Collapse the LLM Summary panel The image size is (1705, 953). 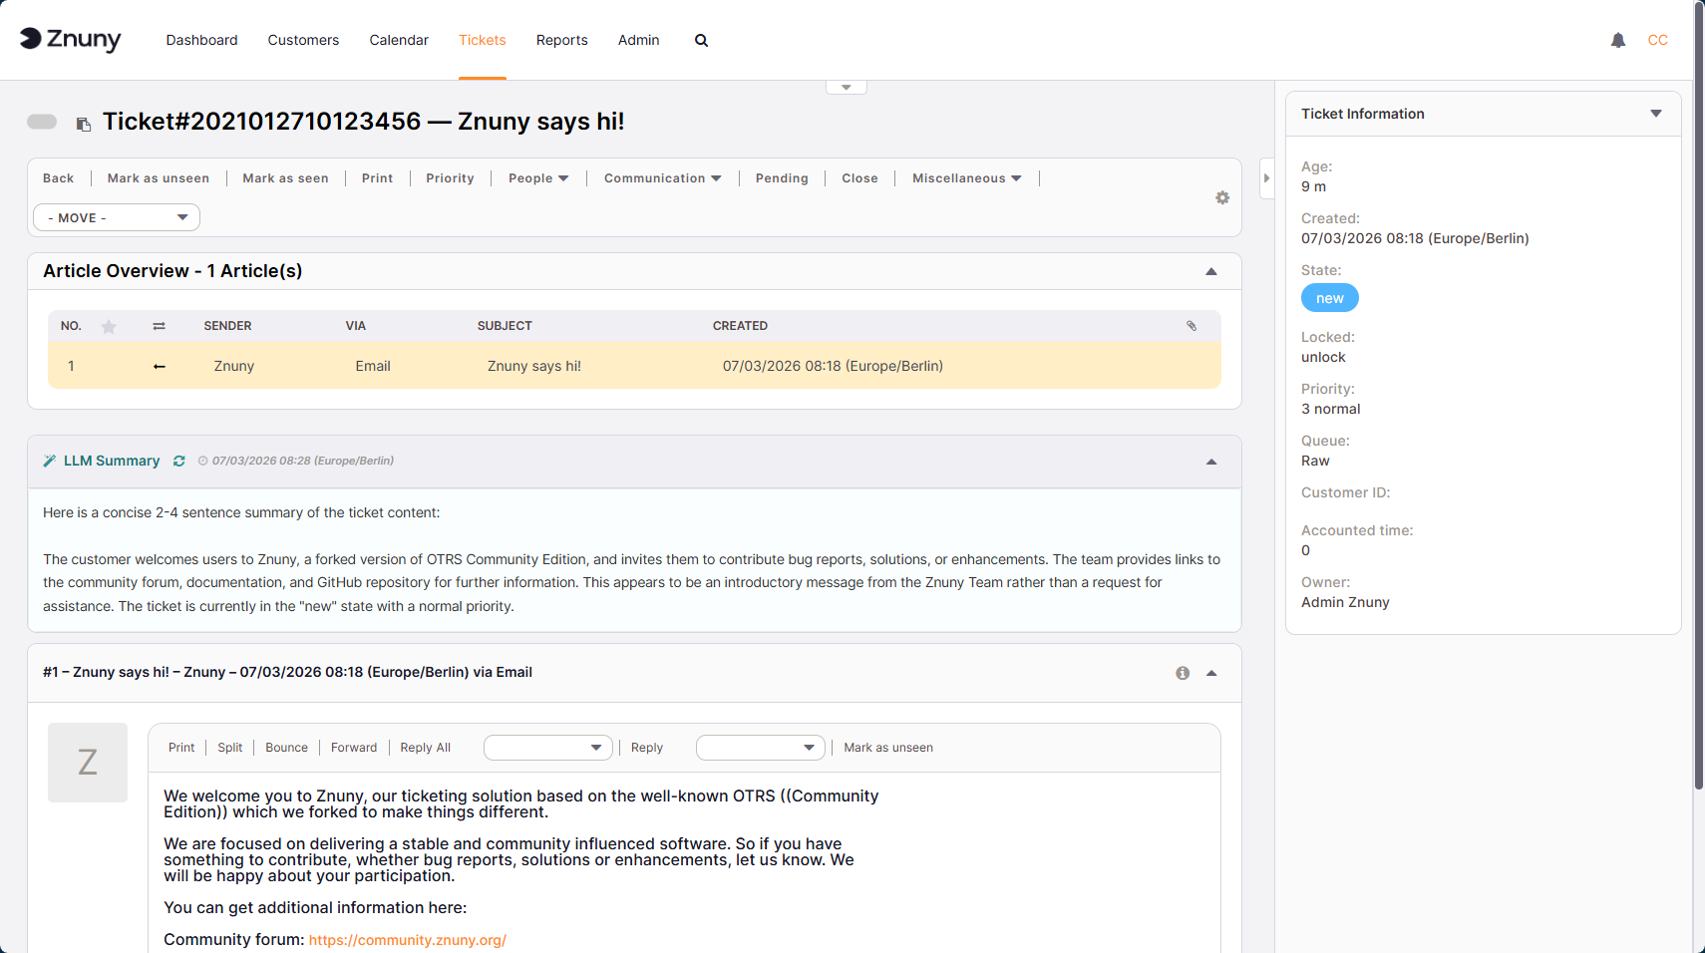[1211, 462]
